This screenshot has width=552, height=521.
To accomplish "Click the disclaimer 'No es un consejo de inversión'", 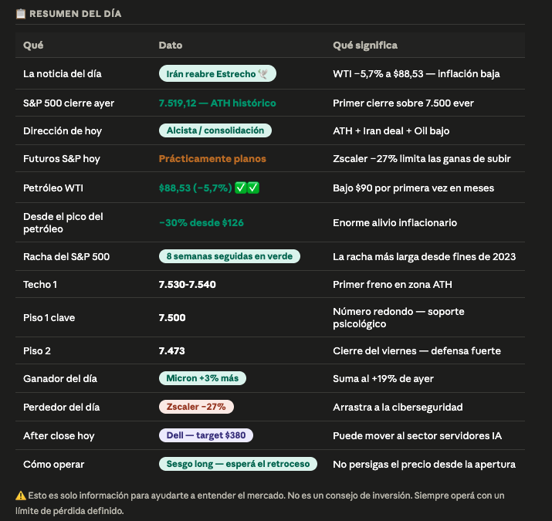I will point(350,496).
